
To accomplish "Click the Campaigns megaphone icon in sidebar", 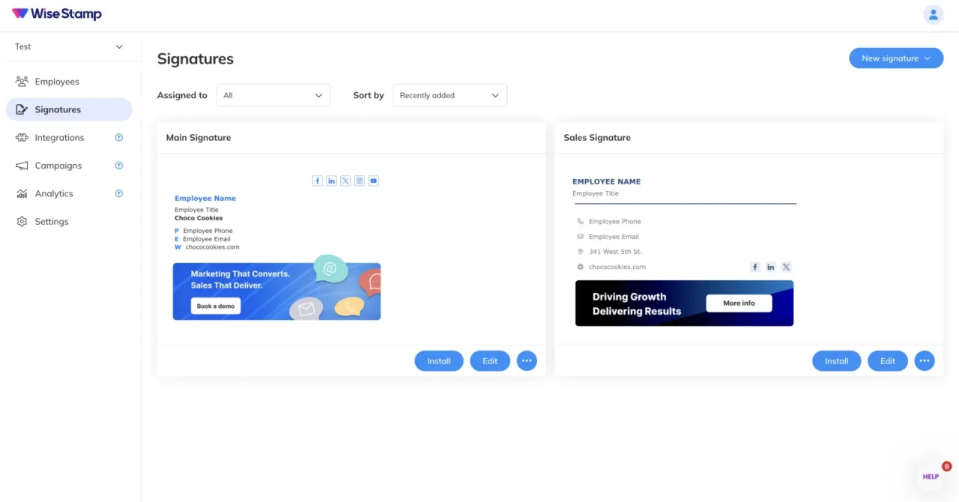I will [22, 166].
